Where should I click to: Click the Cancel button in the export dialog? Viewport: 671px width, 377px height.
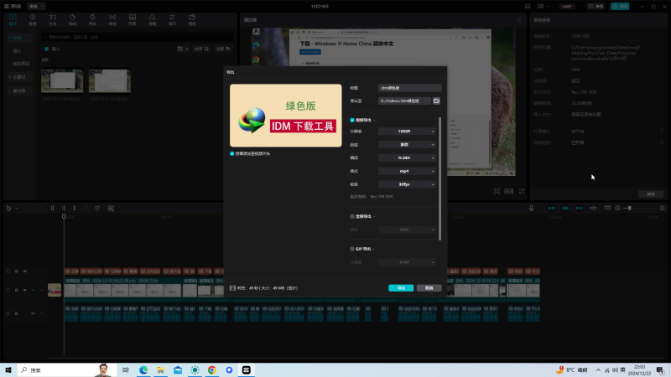[x=429, y=288]
